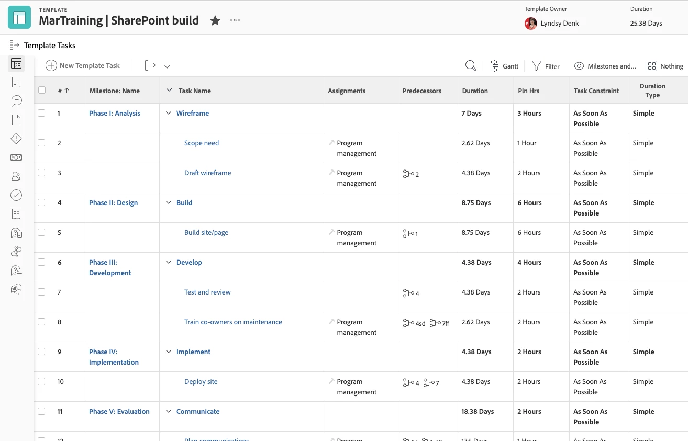
Task: Open the Draft wireframe task link
Action: 207,173
